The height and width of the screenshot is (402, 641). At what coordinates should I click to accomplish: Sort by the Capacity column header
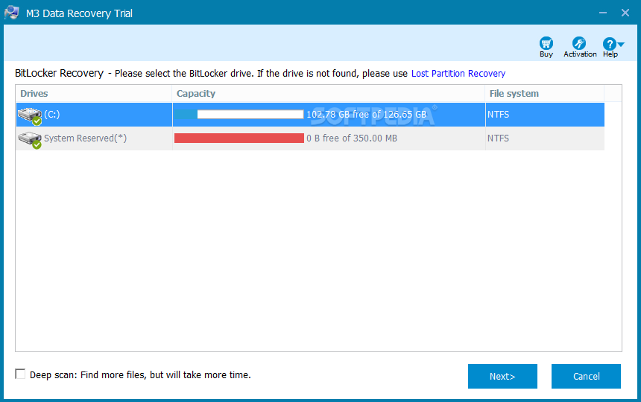pos(329,94)
